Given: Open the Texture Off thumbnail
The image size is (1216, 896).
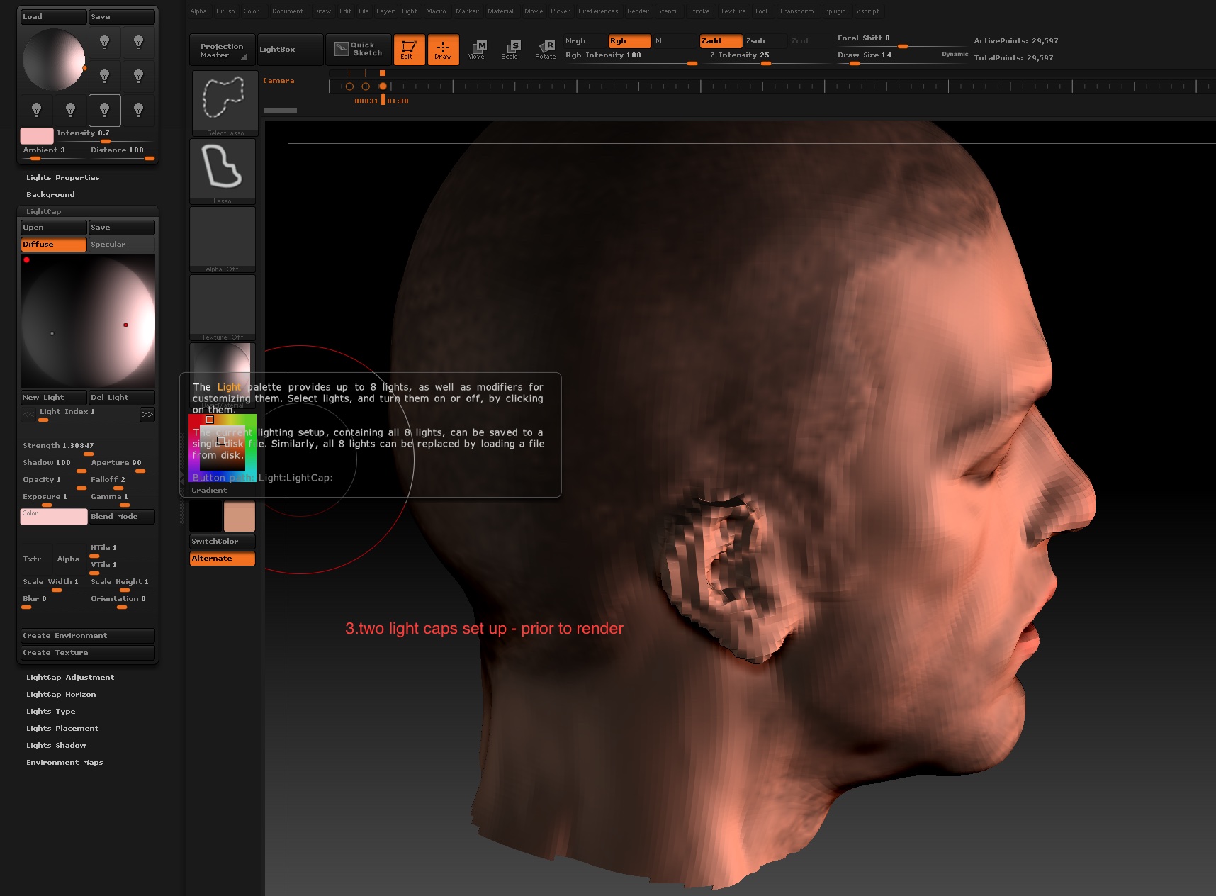Looking at the screenshot, I should (x=223, y=307).
